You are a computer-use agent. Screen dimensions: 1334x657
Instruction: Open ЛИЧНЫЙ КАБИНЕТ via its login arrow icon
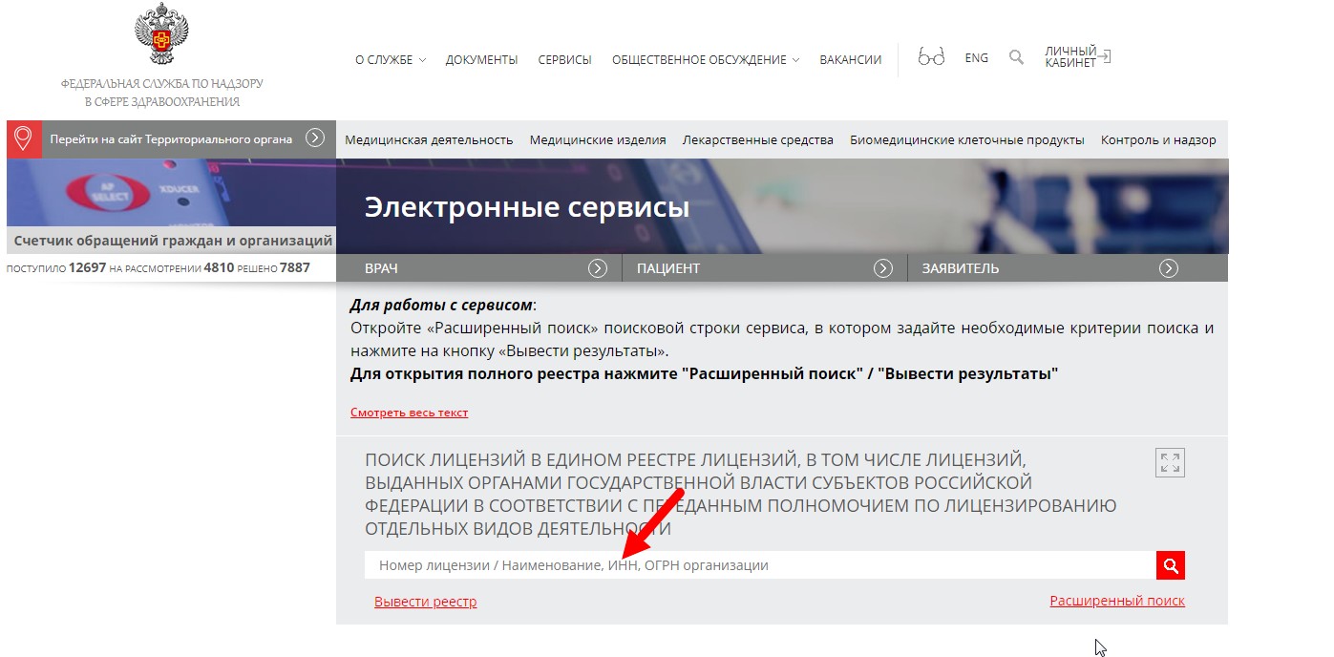[1105, 56]
